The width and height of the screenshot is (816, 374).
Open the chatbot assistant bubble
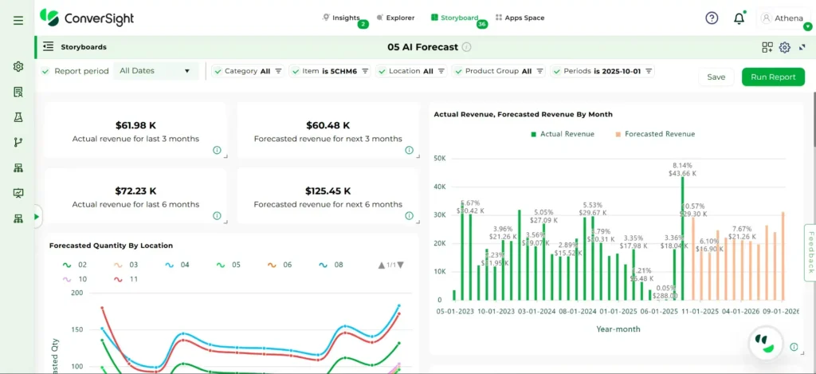[x=765, y=341]
